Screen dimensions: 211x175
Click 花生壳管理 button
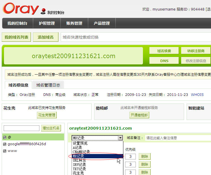(x=47, y=115)
